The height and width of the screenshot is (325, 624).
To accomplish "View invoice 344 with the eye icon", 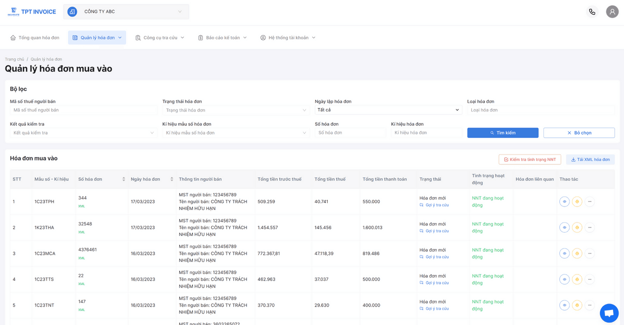I will pyautogui.click(x=564, y=201).
